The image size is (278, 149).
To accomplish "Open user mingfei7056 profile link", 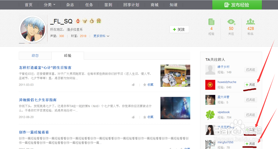I will coord(225,142).
